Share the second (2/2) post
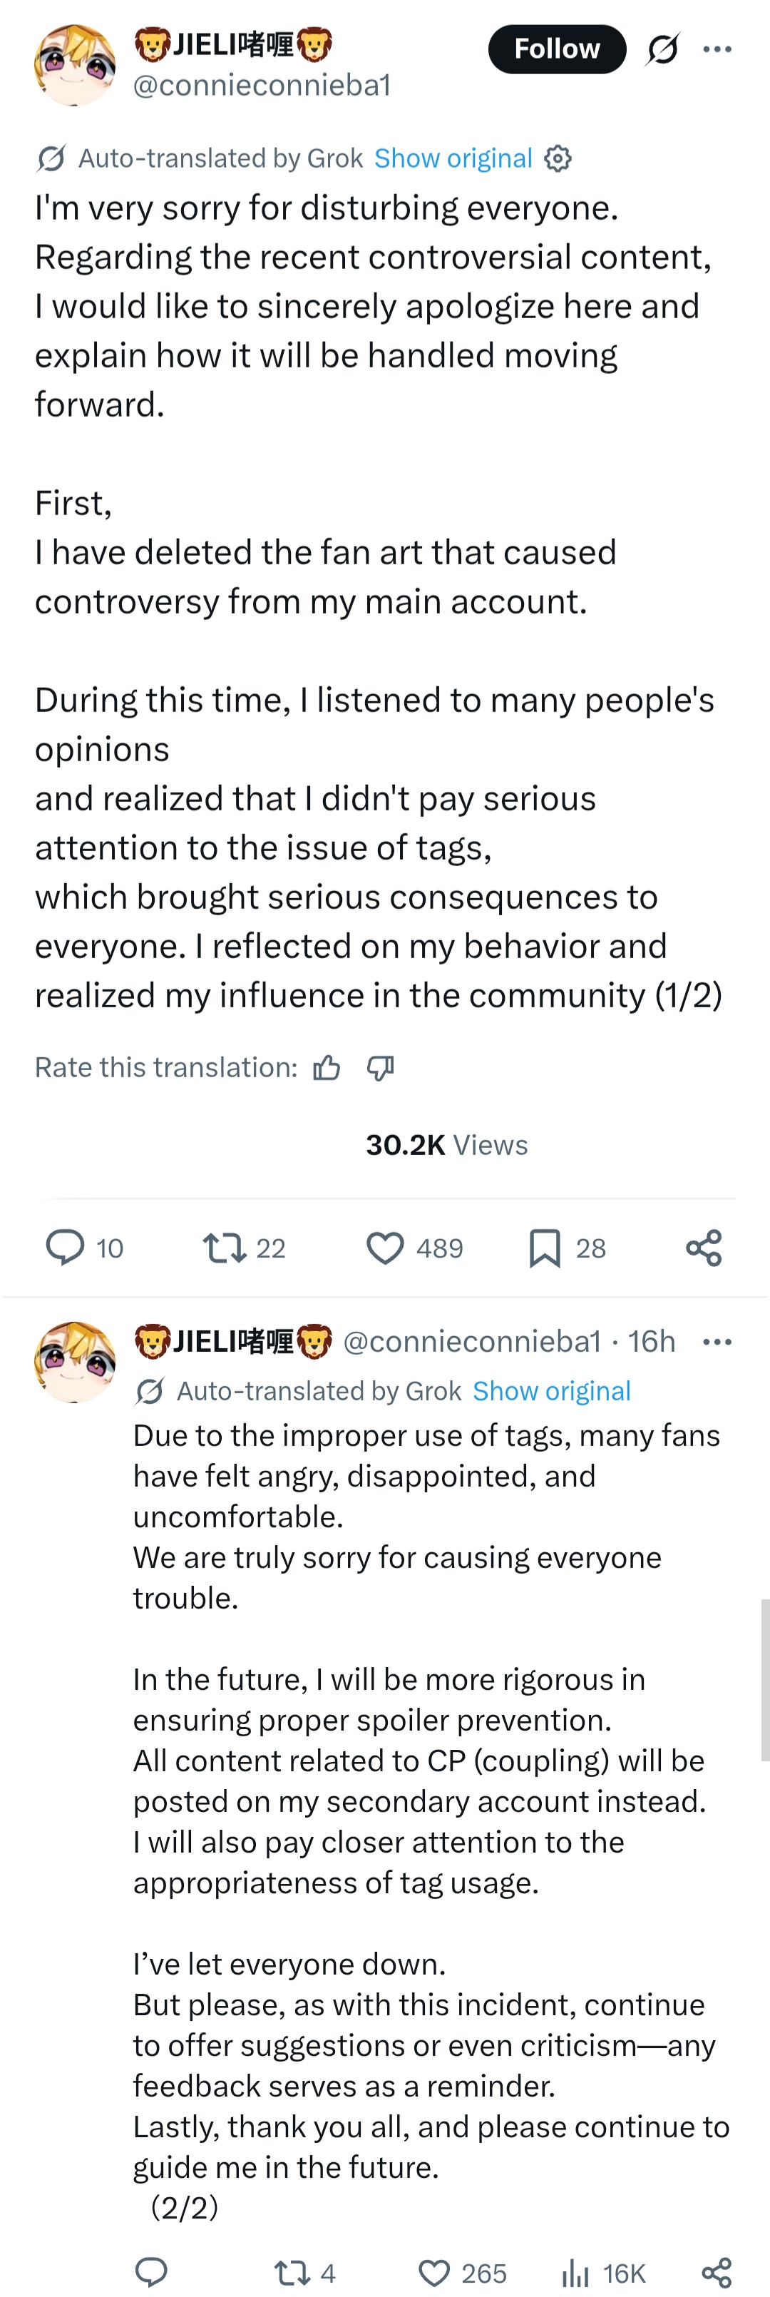 717,2272
